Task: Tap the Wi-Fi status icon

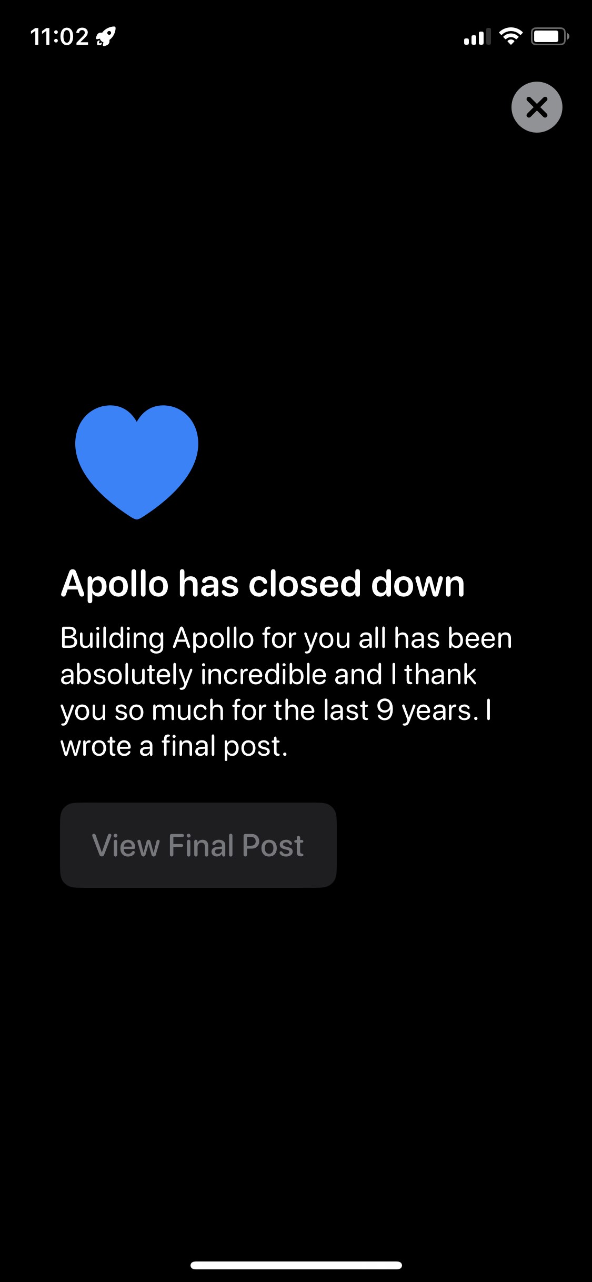Action: tap(510, 36)
